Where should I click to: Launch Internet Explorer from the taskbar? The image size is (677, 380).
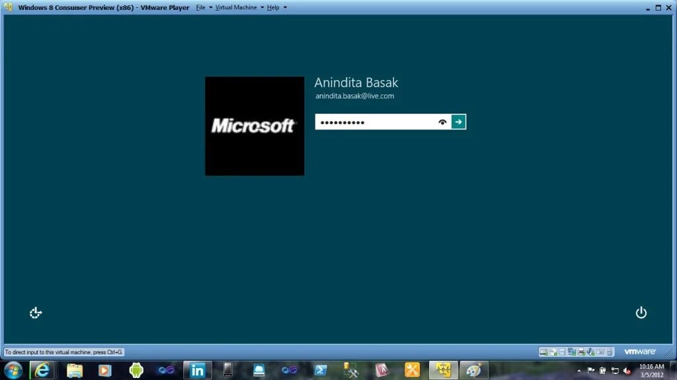click(x=42, y=371)
